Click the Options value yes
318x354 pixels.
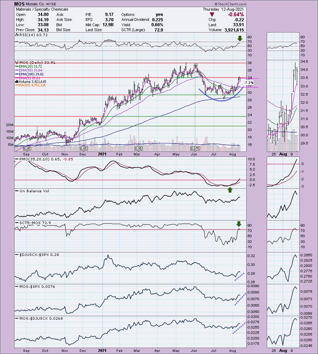click(159, 15)
